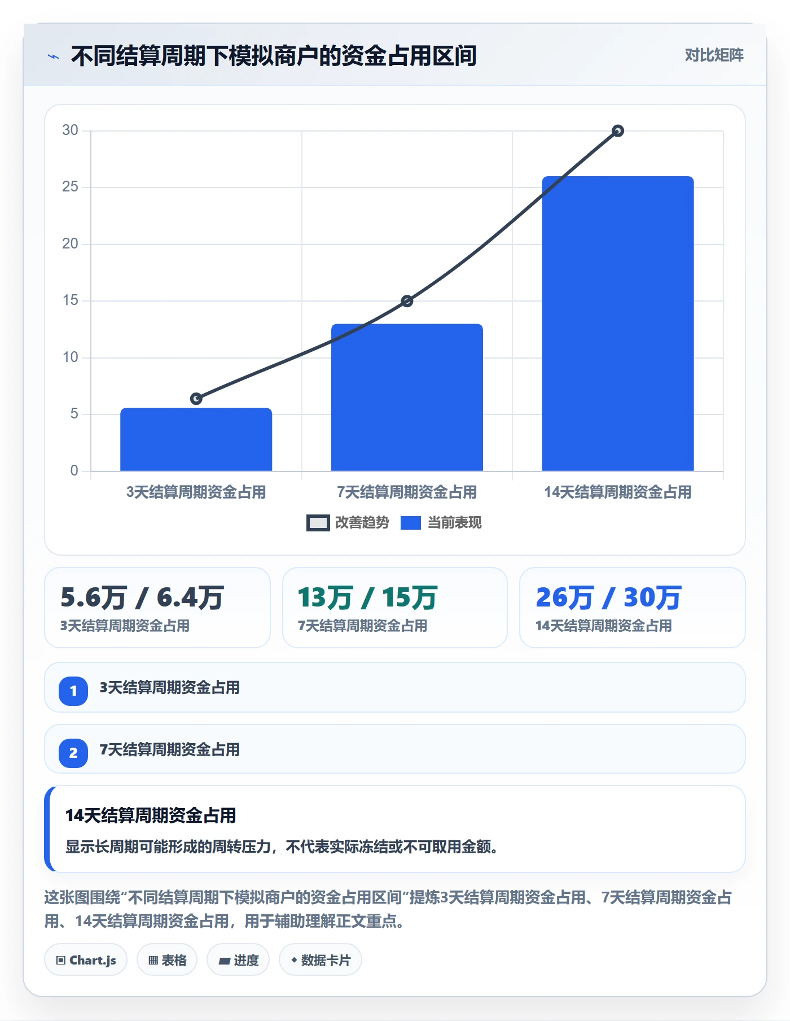Select the 数据卡片 tag
This screenshot has height=1021, width=790.
point(321,960)
